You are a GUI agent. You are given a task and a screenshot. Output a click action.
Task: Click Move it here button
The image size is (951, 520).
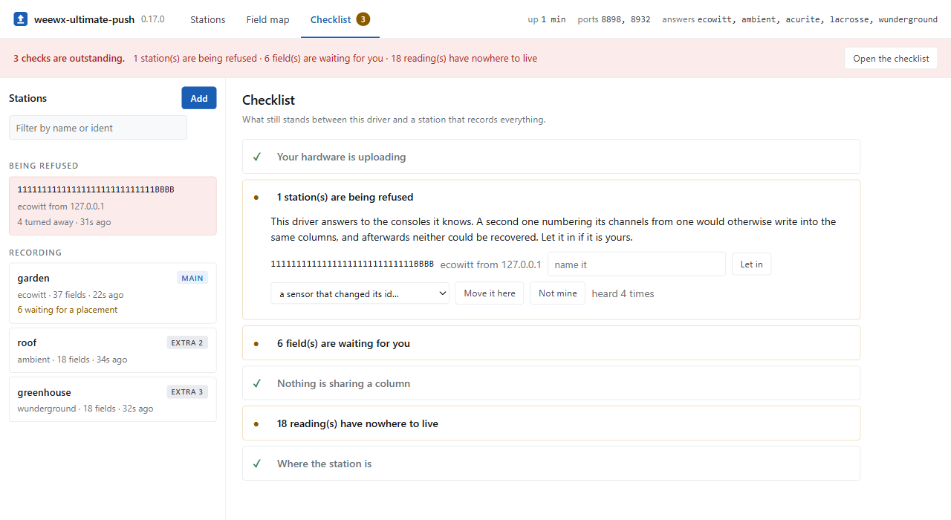point(490,293)
